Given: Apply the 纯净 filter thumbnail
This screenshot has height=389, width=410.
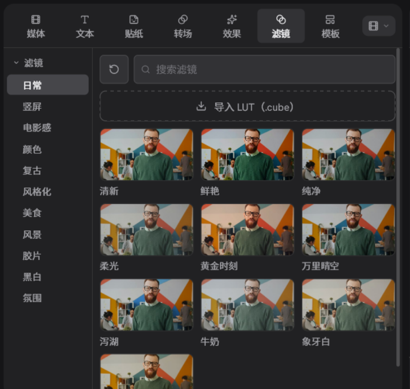Looking at the screenshot, I should 348,154.
